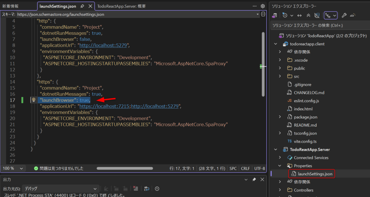Click the split editor icon beside the schema bar
370x197 pixels.
[x=263, y=14]
